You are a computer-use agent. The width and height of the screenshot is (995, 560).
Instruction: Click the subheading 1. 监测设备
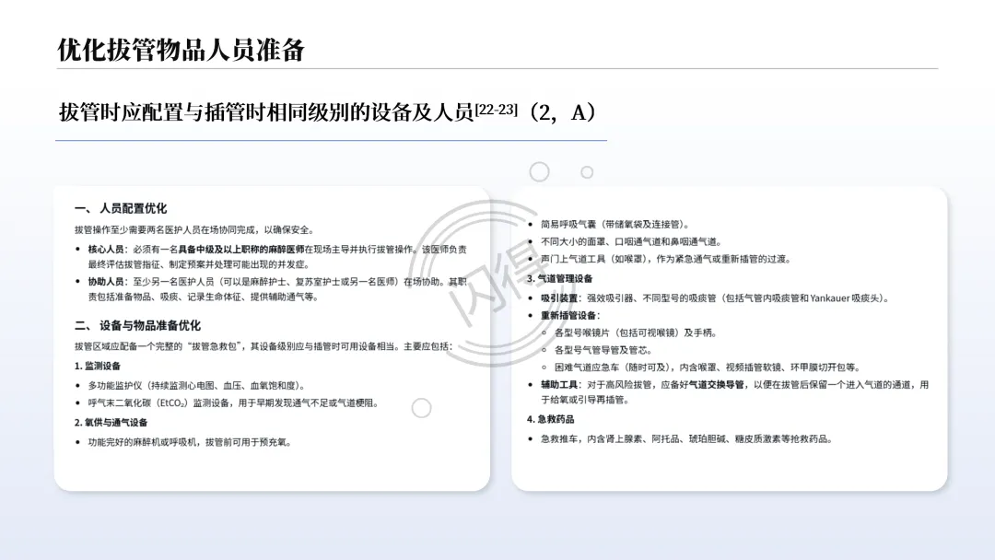pyautogui.click(x=97, y=366)
